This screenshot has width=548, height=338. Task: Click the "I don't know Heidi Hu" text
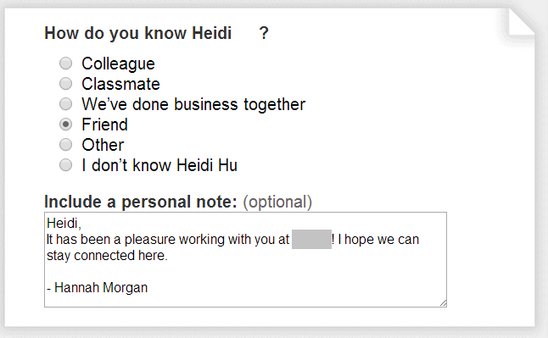[159, 165]
